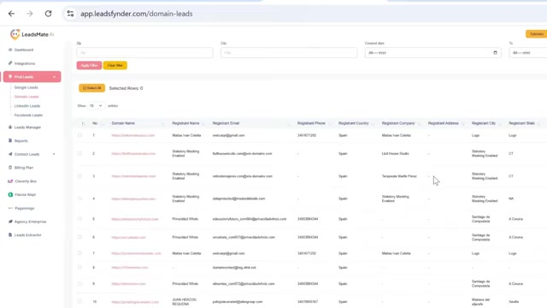This screenshot has width=547, height=308.
Task: Click the 'Sevilla' registrant state cell
Action: [514, 302]
